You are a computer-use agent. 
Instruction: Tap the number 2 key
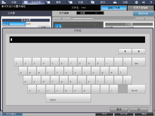[x=28, y=62]
